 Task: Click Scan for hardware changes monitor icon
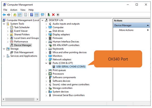pyautogui.click(x=42, y=15)
